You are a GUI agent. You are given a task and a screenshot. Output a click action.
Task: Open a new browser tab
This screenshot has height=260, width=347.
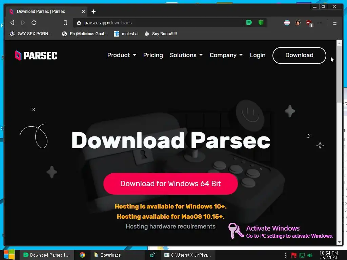tap(94, 12)
